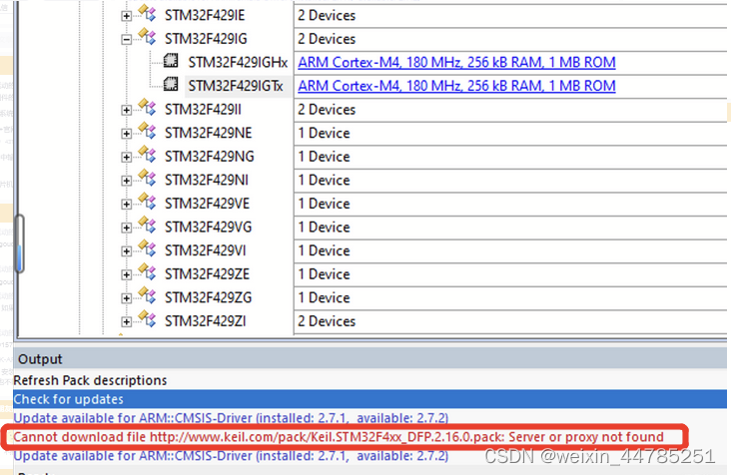This screenshot has height=475, width=731.
Task: Select the STM32F429ZG tree item
Action: point(208,298)
